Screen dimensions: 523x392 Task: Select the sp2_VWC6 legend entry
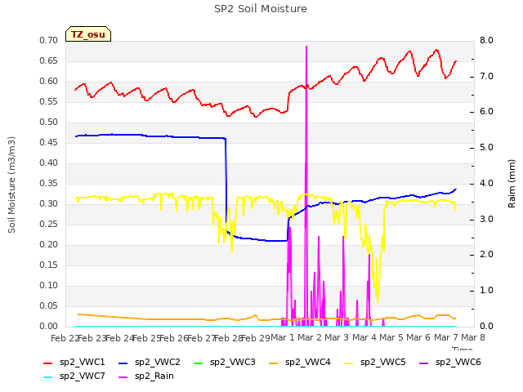[x=450, y=363]
